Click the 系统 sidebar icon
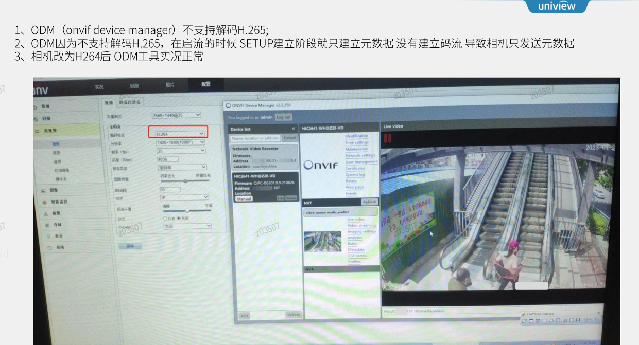639x345 pixels. pos(49,247)
